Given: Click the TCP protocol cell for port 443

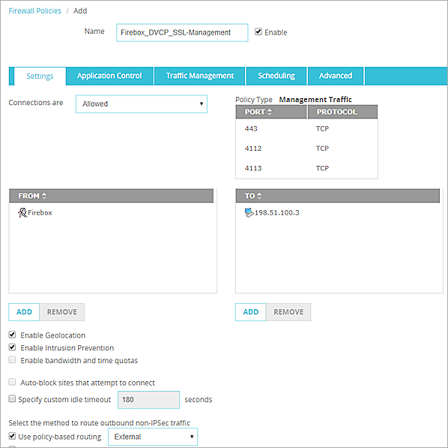Looking at the screenshot, I should click(322, 128).
